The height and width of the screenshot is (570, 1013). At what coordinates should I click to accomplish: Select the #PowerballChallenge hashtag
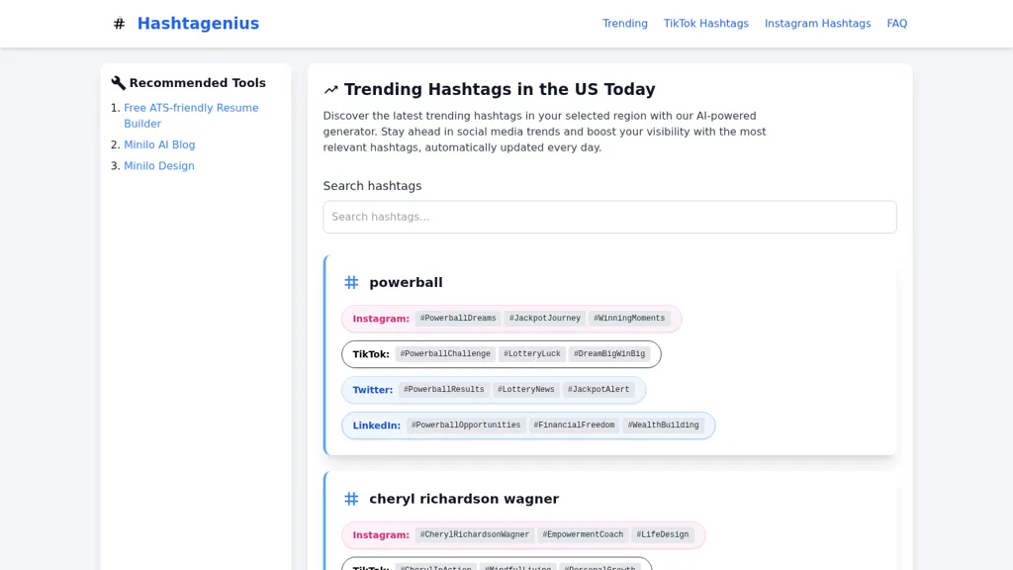(445, 354)
